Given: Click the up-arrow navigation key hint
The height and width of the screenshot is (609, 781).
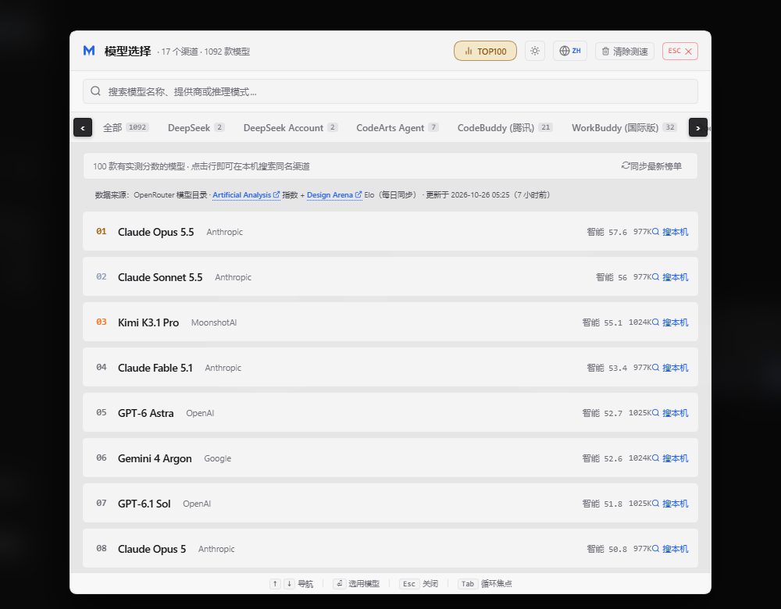Looking at the screenshot, I should [275, 583].
